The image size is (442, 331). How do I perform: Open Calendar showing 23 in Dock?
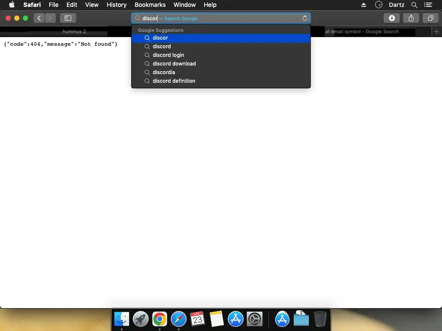click(198, 319)
